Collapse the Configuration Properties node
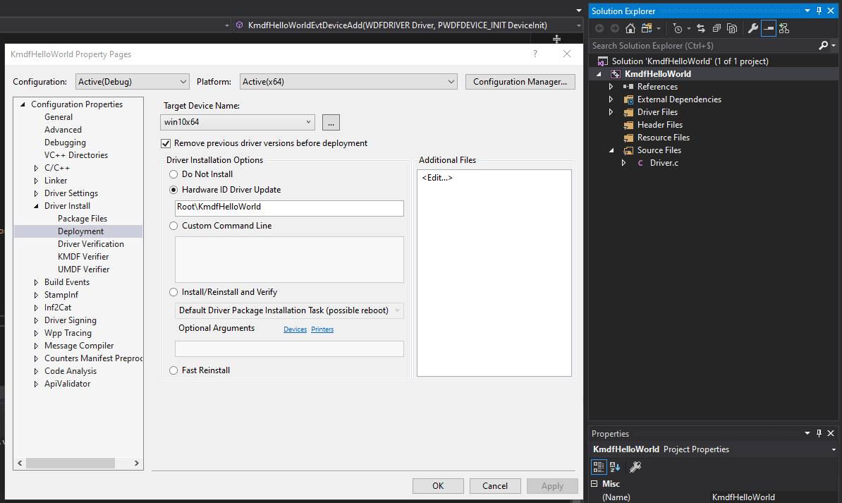This screenshot has height=503, width=842. 23,105
